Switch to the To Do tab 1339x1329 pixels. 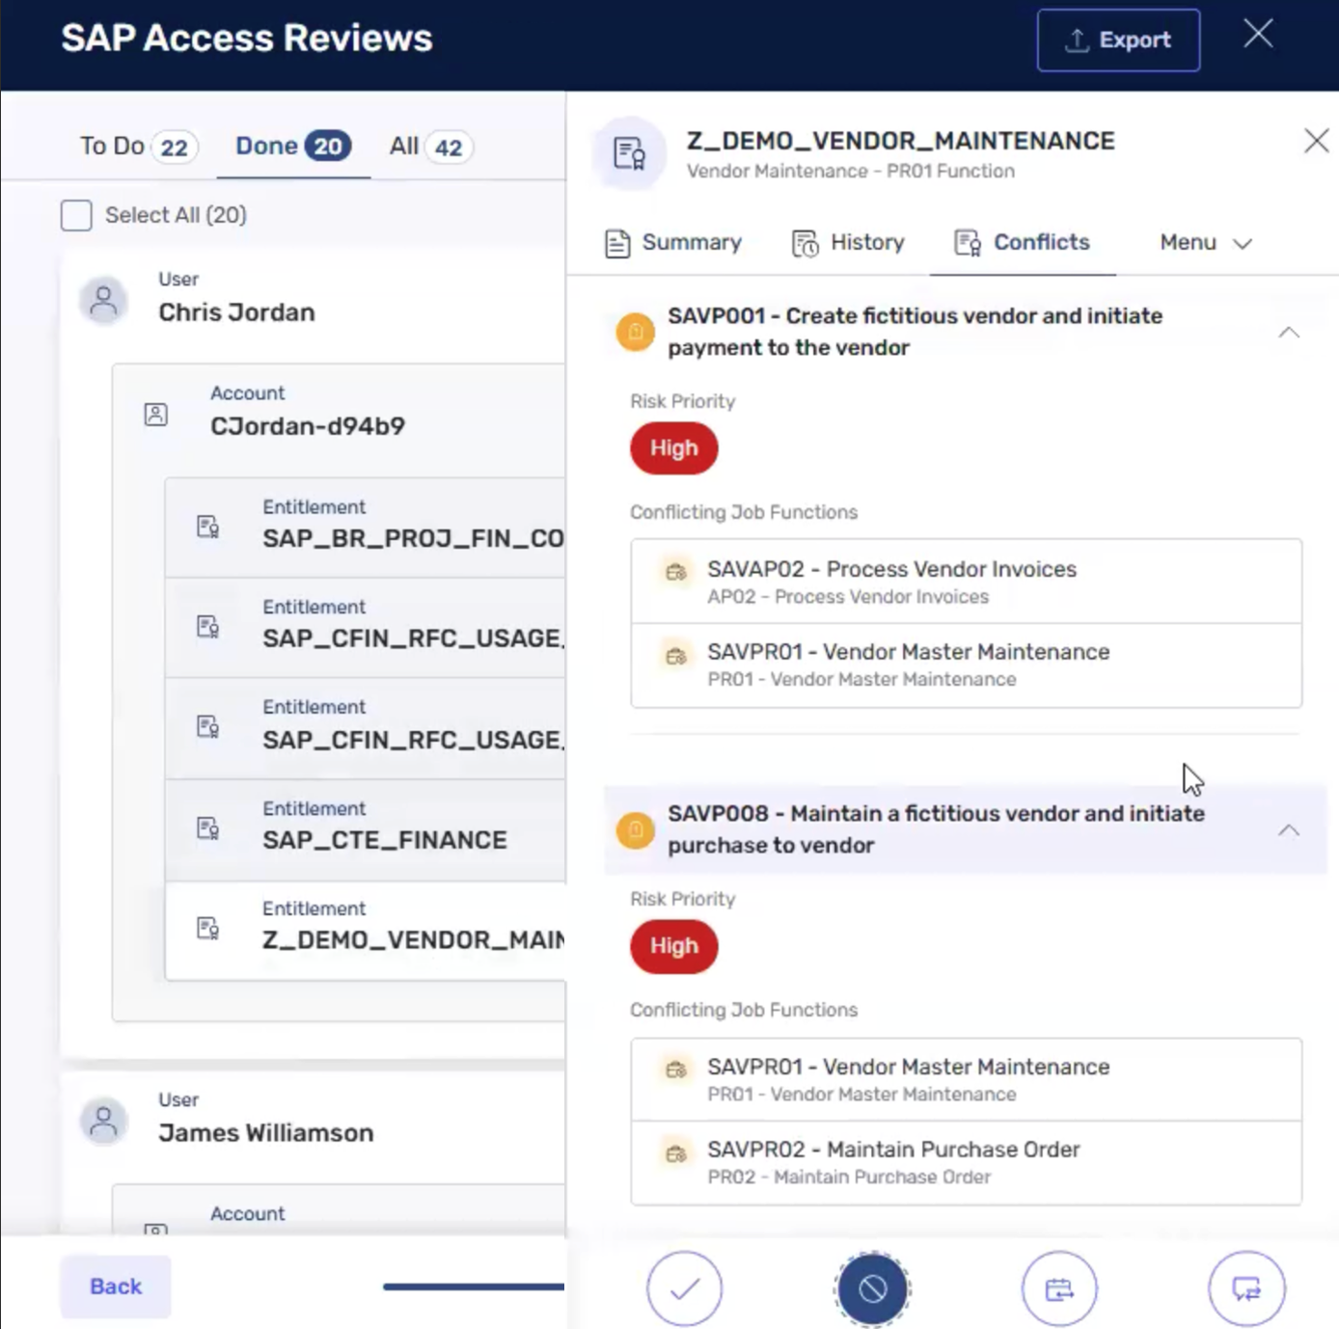click(138, 147)
